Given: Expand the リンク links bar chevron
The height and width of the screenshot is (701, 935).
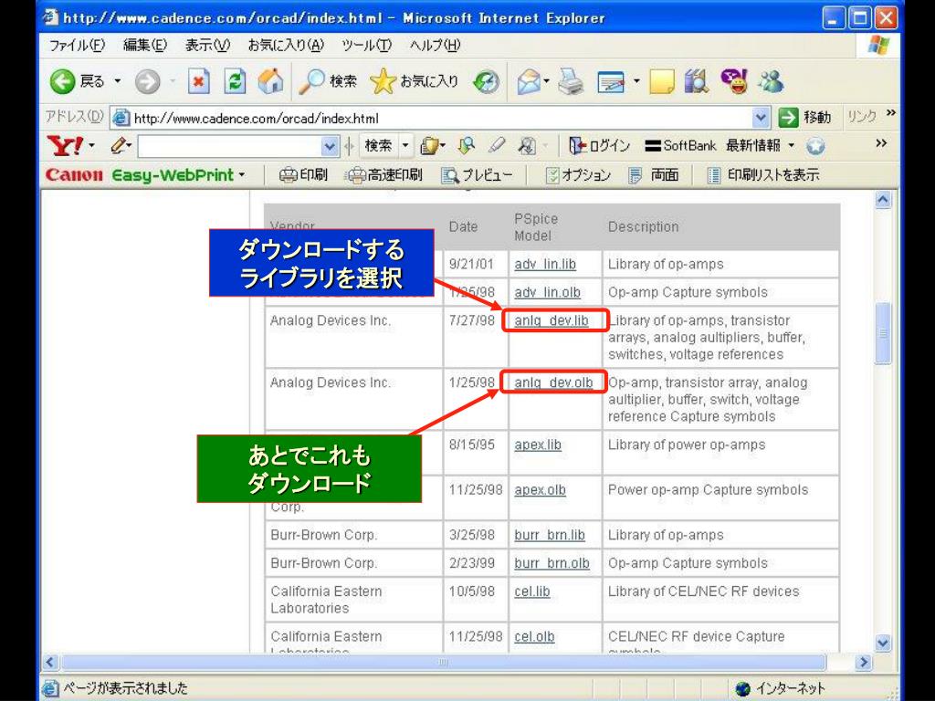Looking at the screenshot, I should coord(891,112).
